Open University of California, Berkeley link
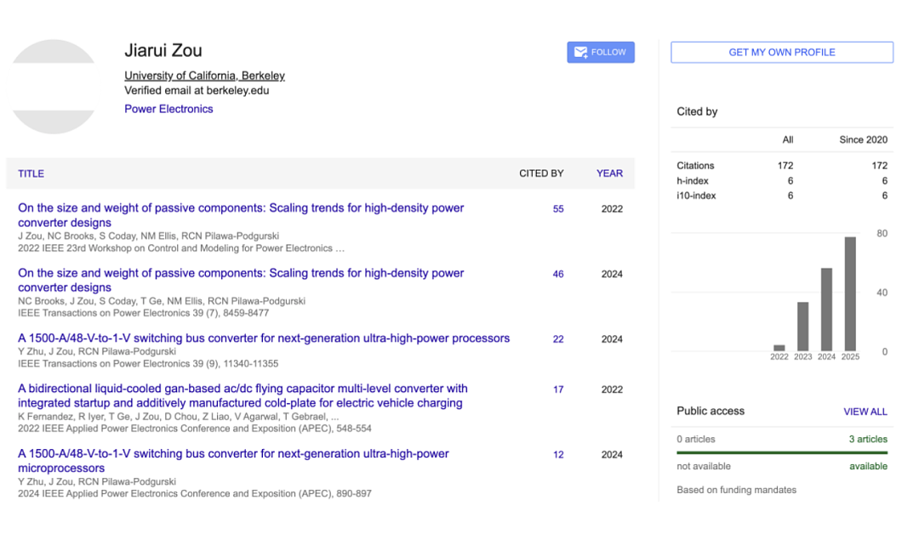This screenshot has width=919, height=534. click(204, 76)
